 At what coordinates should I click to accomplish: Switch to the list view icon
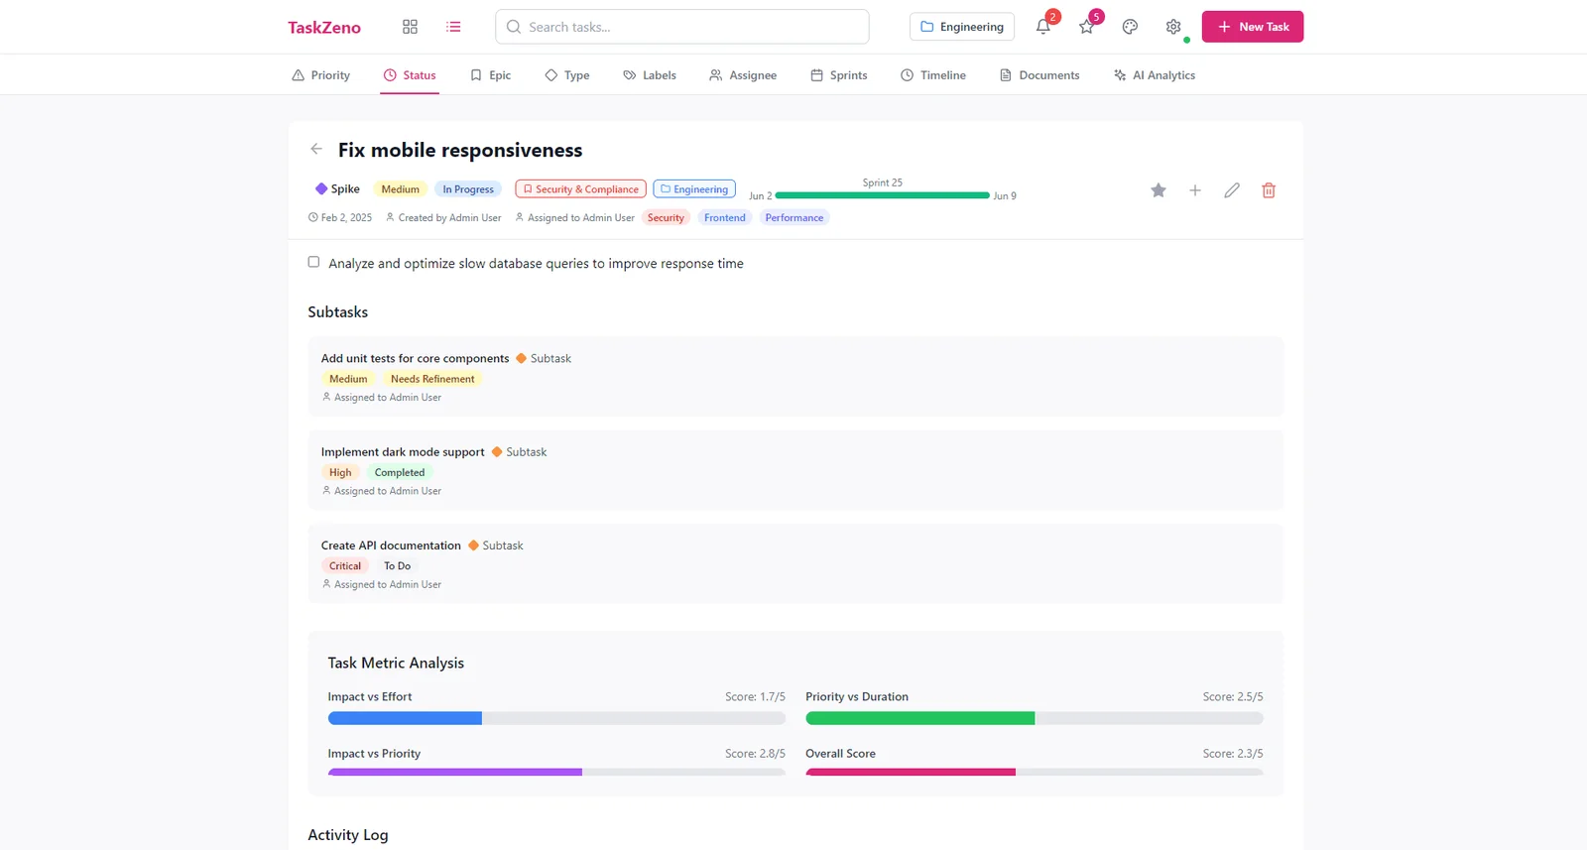tap(453, 27)
